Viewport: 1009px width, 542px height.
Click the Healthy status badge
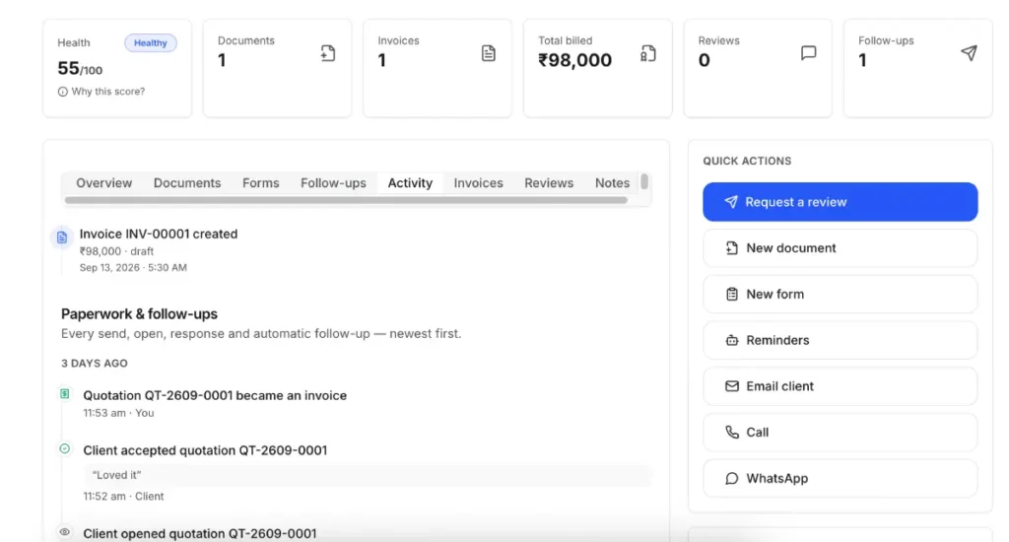click(x=151, y=43)
